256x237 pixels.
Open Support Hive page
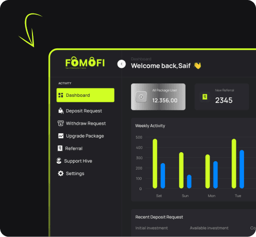[78, 161]
